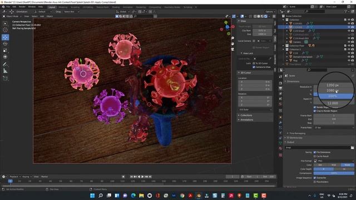Uncheck Lock Camera to View
Image resolution: width=356 pixels, height=200 pixels.
(254, 67)
